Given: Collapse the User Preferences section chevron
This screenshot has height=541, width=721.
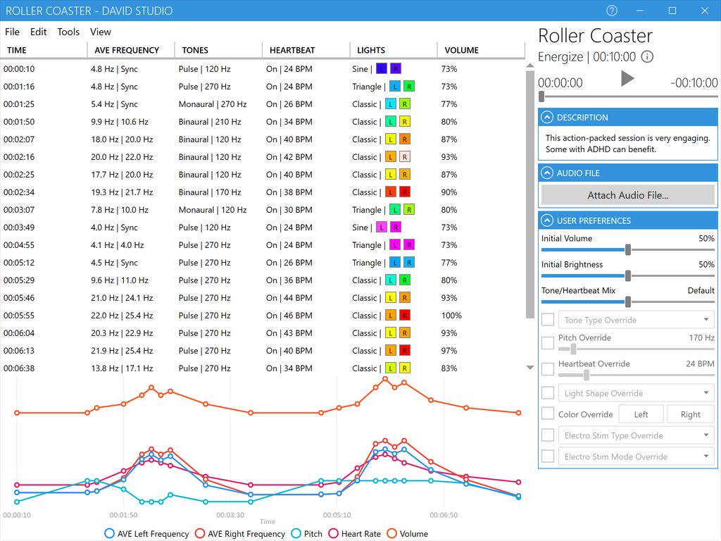Looking at the screenshot, I should pos(547,221).
